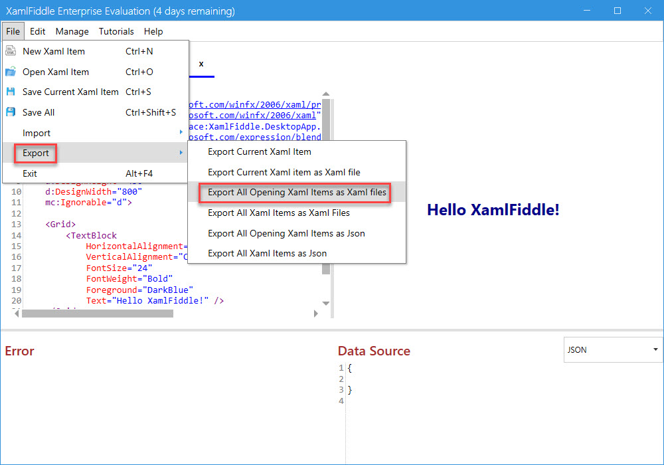Click the code editor scroll down arrow
Screen dimensions: 664x465
(325, 303)
